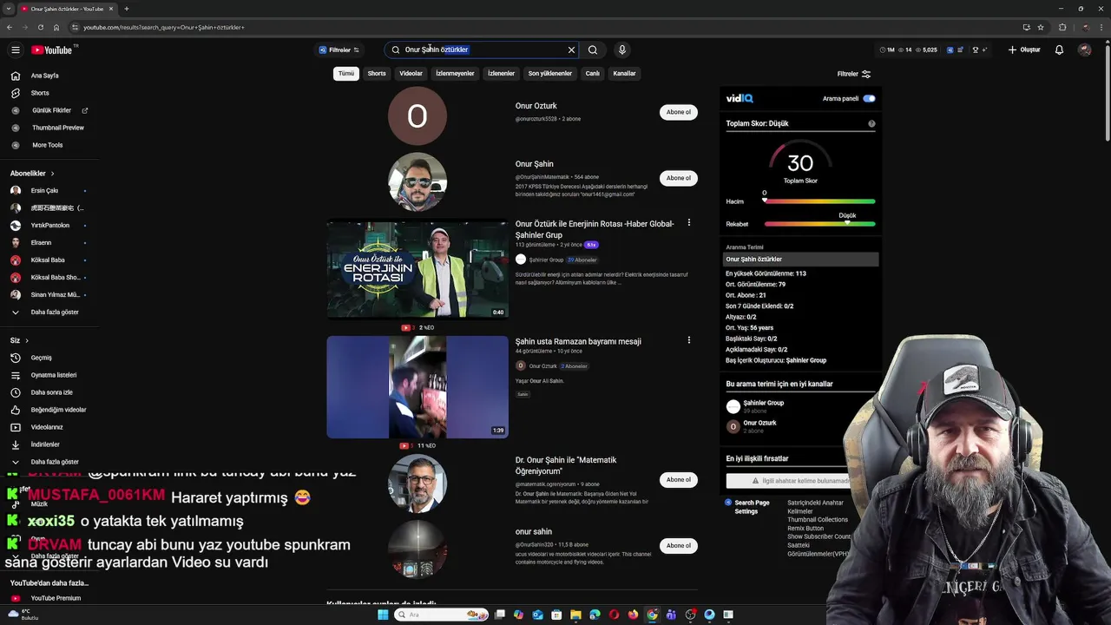Screen dimensions: 1111x625
Task: Click the Oluştur create button
Action: tap(1024, 49)
